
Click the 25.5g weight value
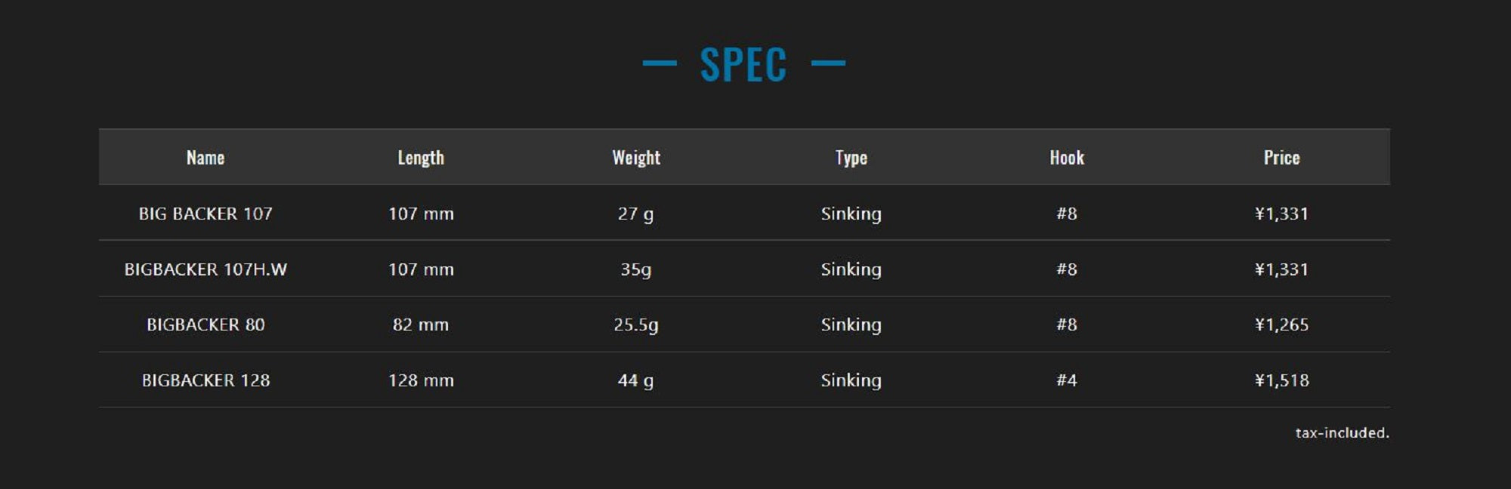tap(636, 324)
